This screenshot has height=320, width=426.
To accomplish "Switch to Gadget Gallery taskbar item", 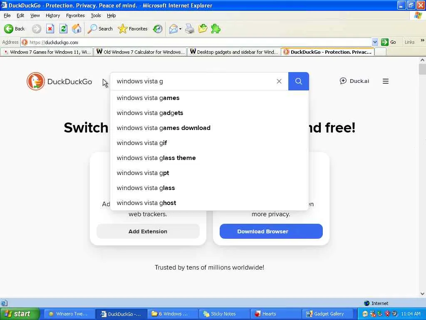I will click(x=328, y=314).
